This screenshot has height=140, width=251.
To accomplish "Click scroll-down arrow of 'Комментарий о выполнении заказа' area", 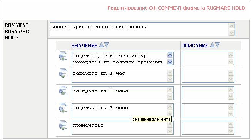I will click(232, 32).
